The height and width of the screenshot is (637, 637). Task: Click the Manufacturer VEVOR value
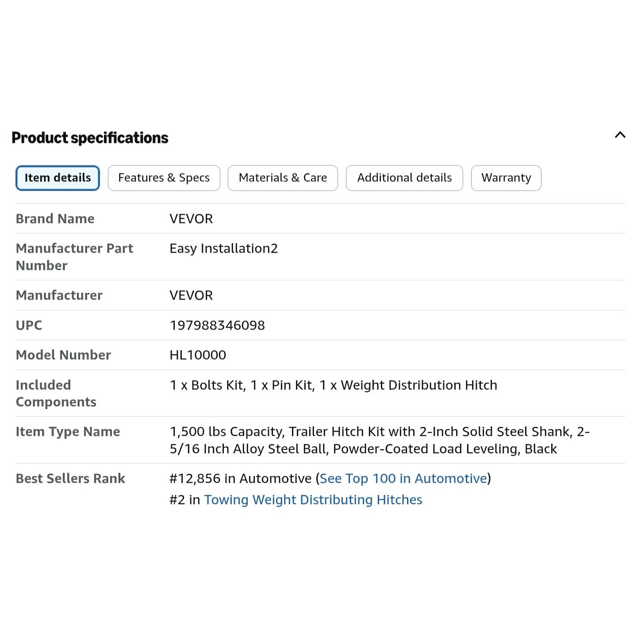191,295
